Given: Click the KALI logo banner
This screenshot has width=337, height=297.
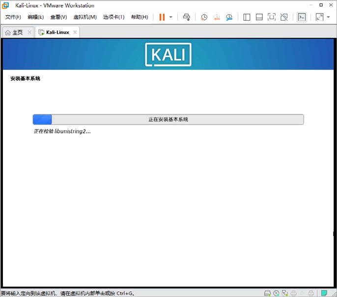Looking at the screenshot, I should [x=168, y=55].
